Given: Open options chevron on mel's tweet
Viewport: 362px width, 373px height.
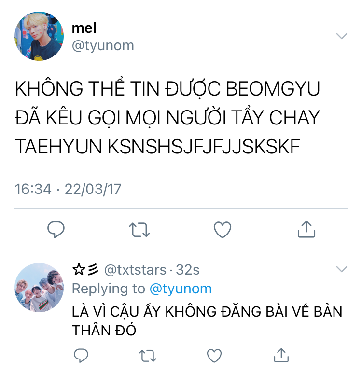Looking at the screenshot, I should click(342, 36).
